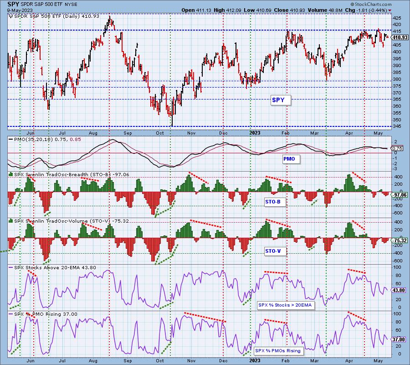
Task: Click the boxed SPY annotation label
Action: coord(280,100)
